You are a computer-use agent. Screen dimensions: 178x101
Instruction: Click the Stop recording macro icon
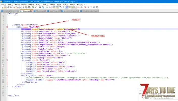pyautogui.click(x=88, y=7)
